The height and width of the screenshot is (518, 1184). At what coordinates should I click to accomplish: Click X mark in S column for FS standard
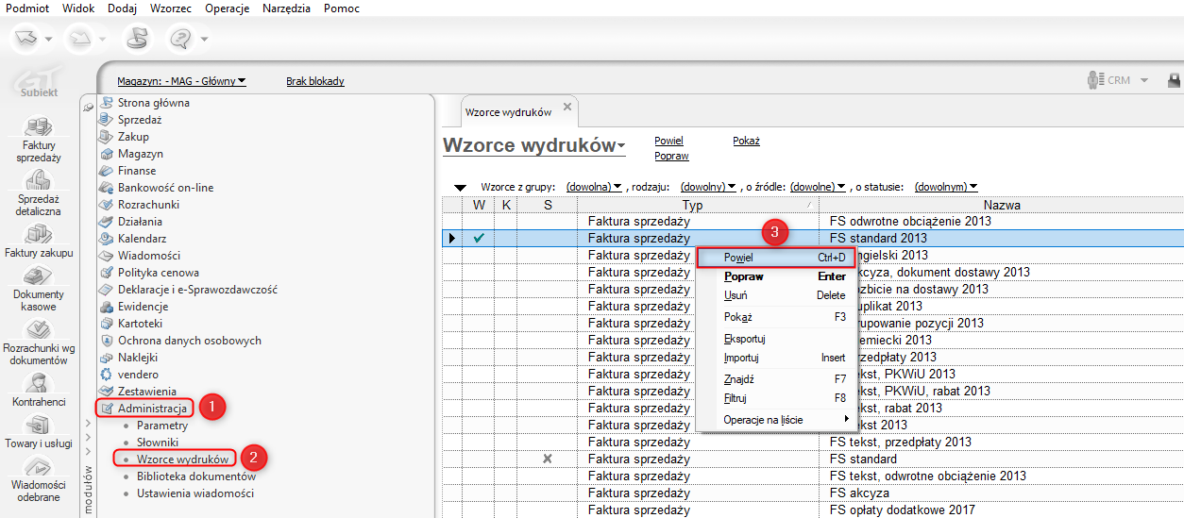click(548, 460)
